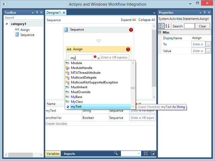Screen dimensions: 215x161
Task: Open To property expression editor button
Action: tap(208, 44)
